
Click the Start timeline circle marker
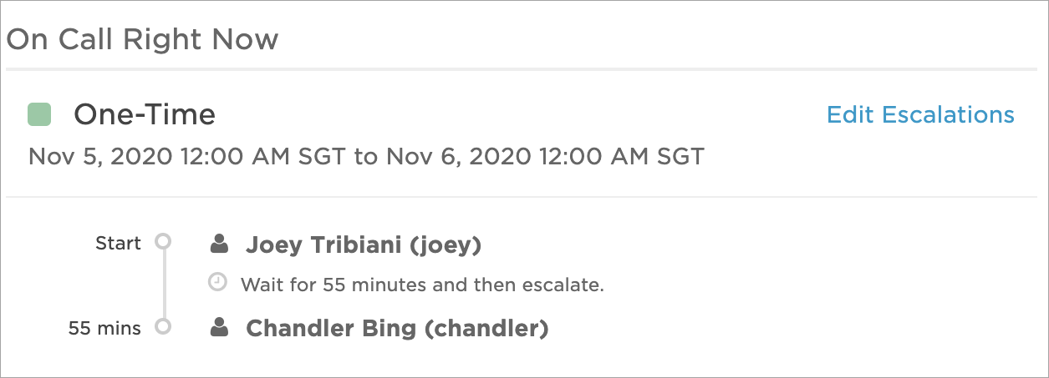tap(164, 242)
